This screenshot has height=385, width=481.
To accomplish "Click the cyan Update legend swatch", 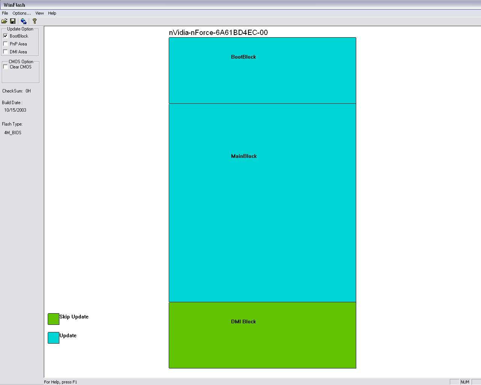I will (53, 338).
